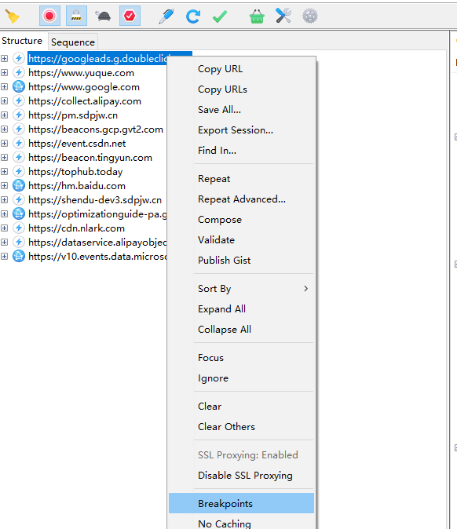The width and height of the screenshot is (457, 529).
Task: Choose Export Session... menu entry
Action: [x=241, y=130]
